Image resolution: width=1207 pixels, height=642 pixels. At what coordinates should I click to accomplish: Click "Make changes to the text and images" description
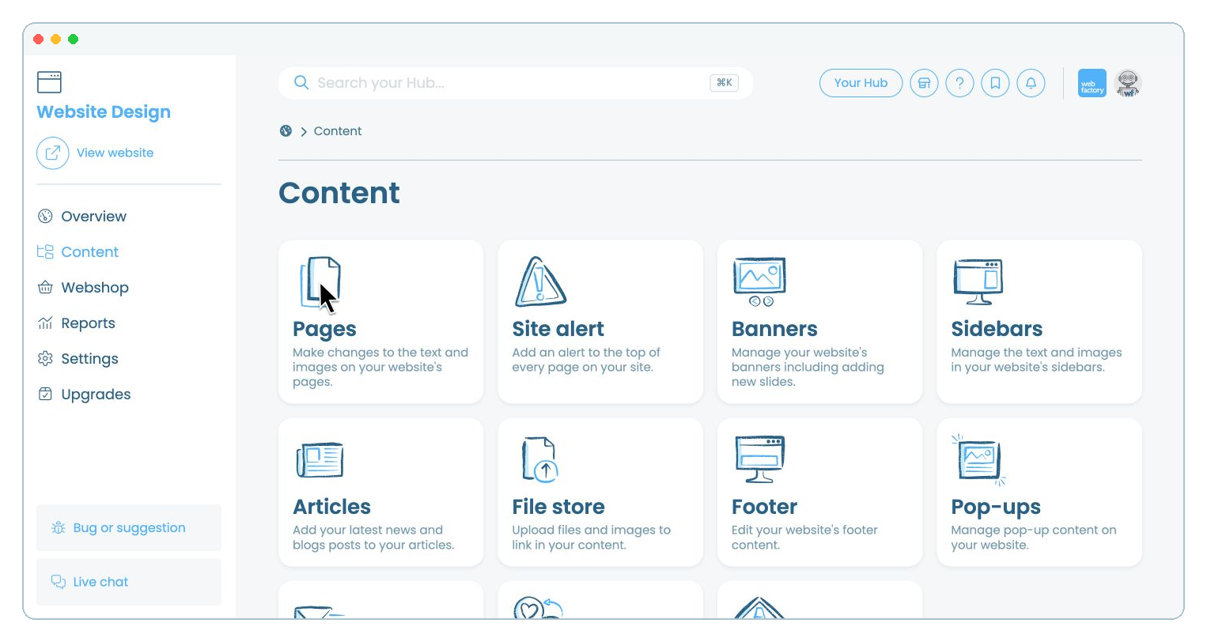coord(380,367)
